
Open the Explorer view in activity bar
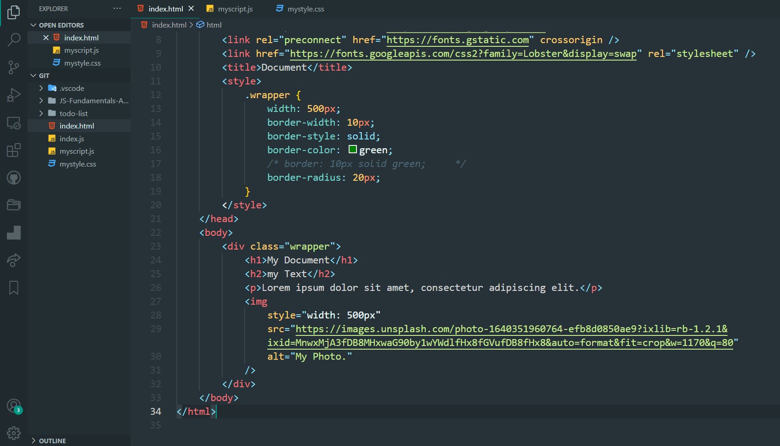coord(14,12)
